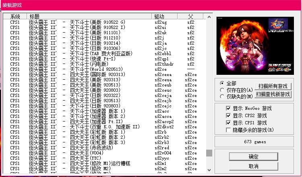Image resolution: width=302 pixels, height=177 pixels.
Task: Uncheck the 显示 NeoGeo 游戏 checkbox
Action: (x=229, y=108)
